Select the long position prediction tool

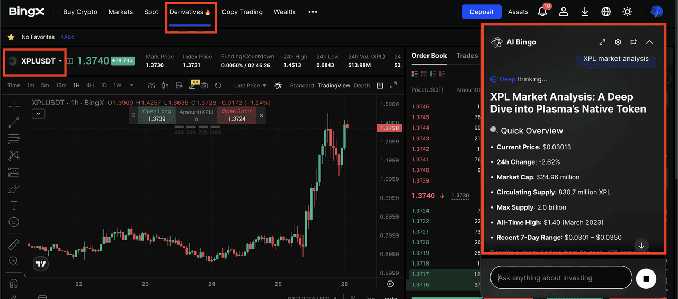click(x=14, y=173)
